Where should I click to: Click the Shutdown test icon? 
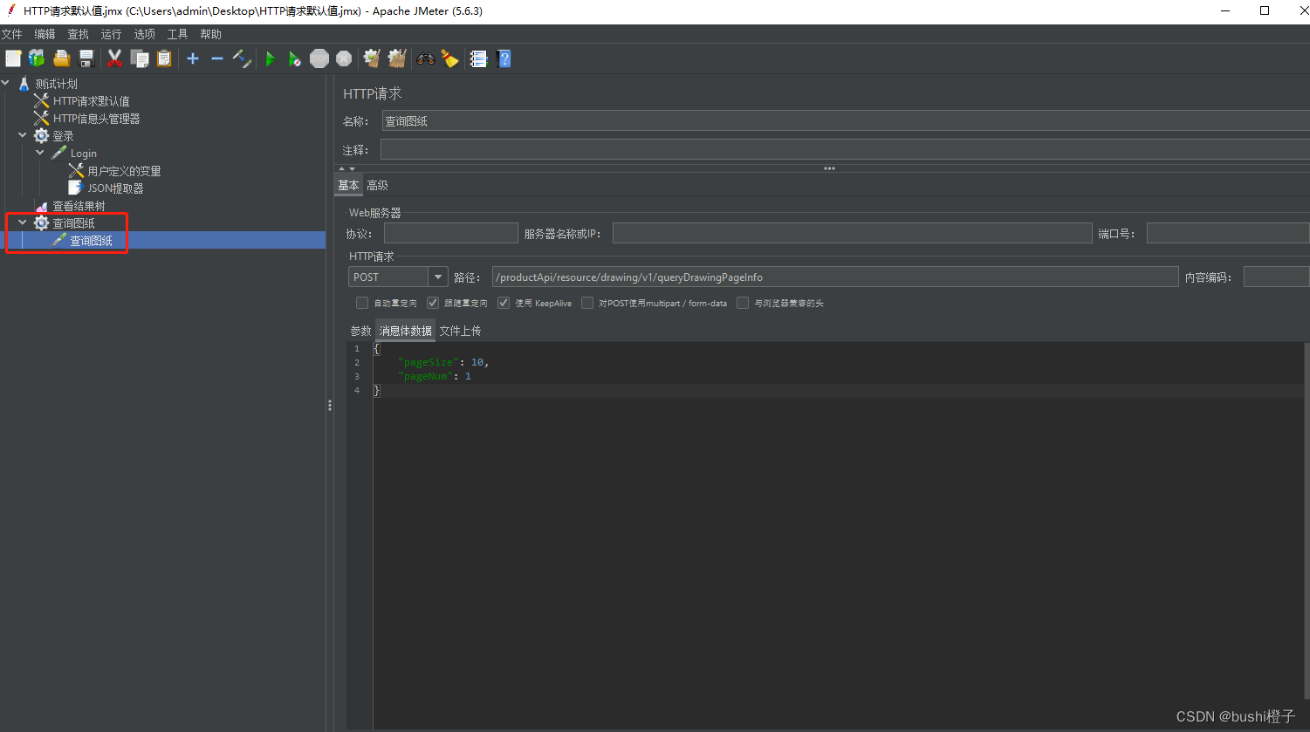click(x=344, y=58)
